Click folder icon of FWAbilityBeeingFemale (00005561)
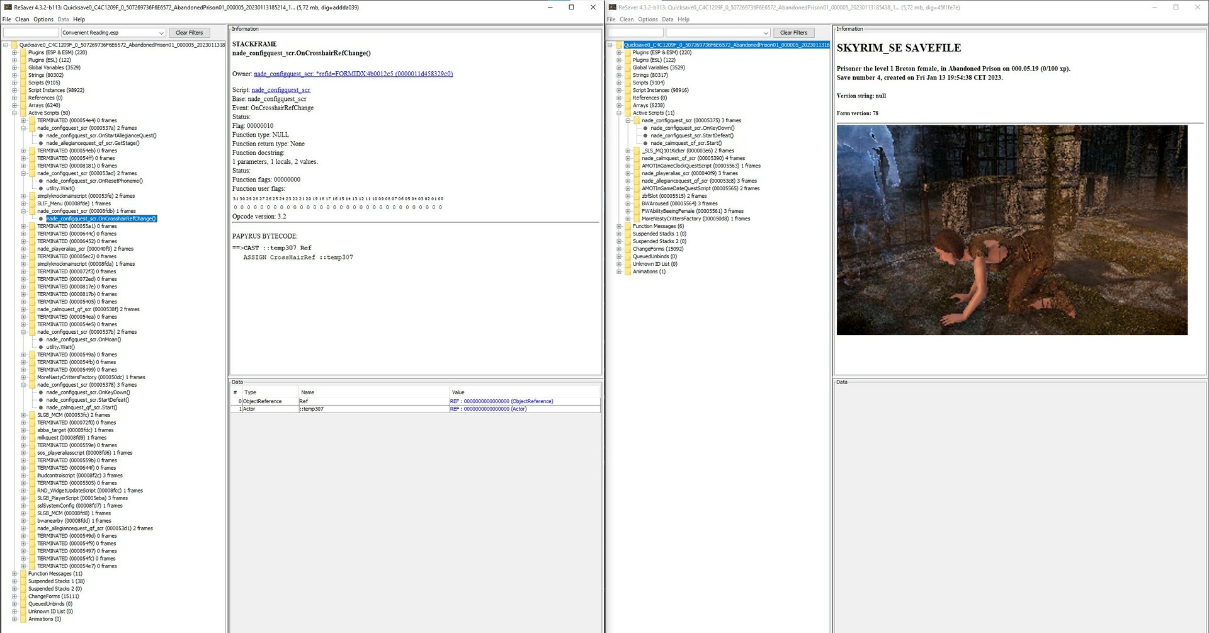Viewport: 1209px width, 633px height. pos(636,211)
